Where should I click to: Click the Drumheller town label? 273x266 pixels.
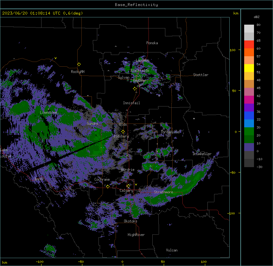[x=202, y=154]
